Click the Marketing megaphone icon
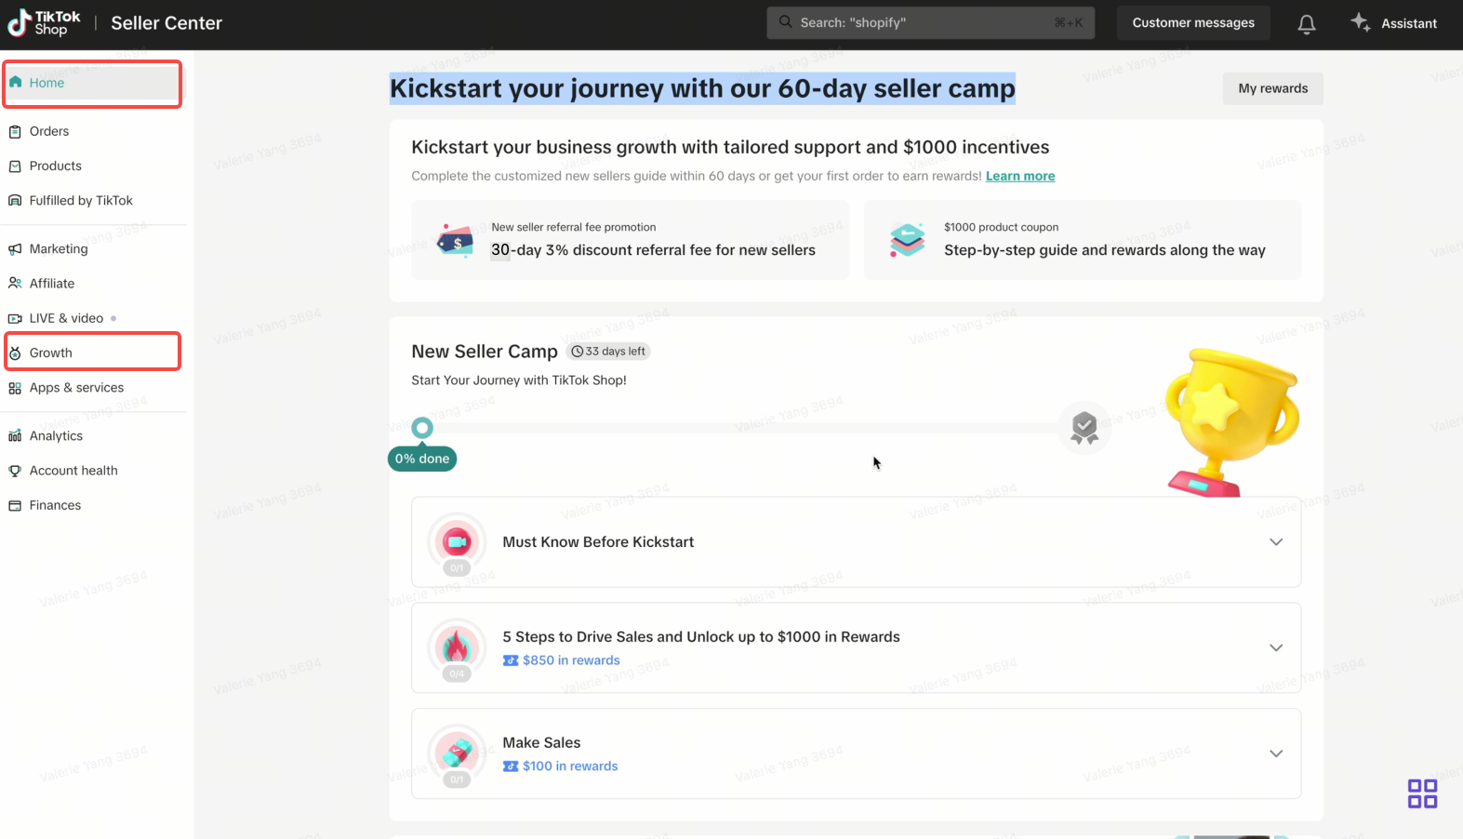The width and height of the screenshot is (1463, 839). coord(15,249)
